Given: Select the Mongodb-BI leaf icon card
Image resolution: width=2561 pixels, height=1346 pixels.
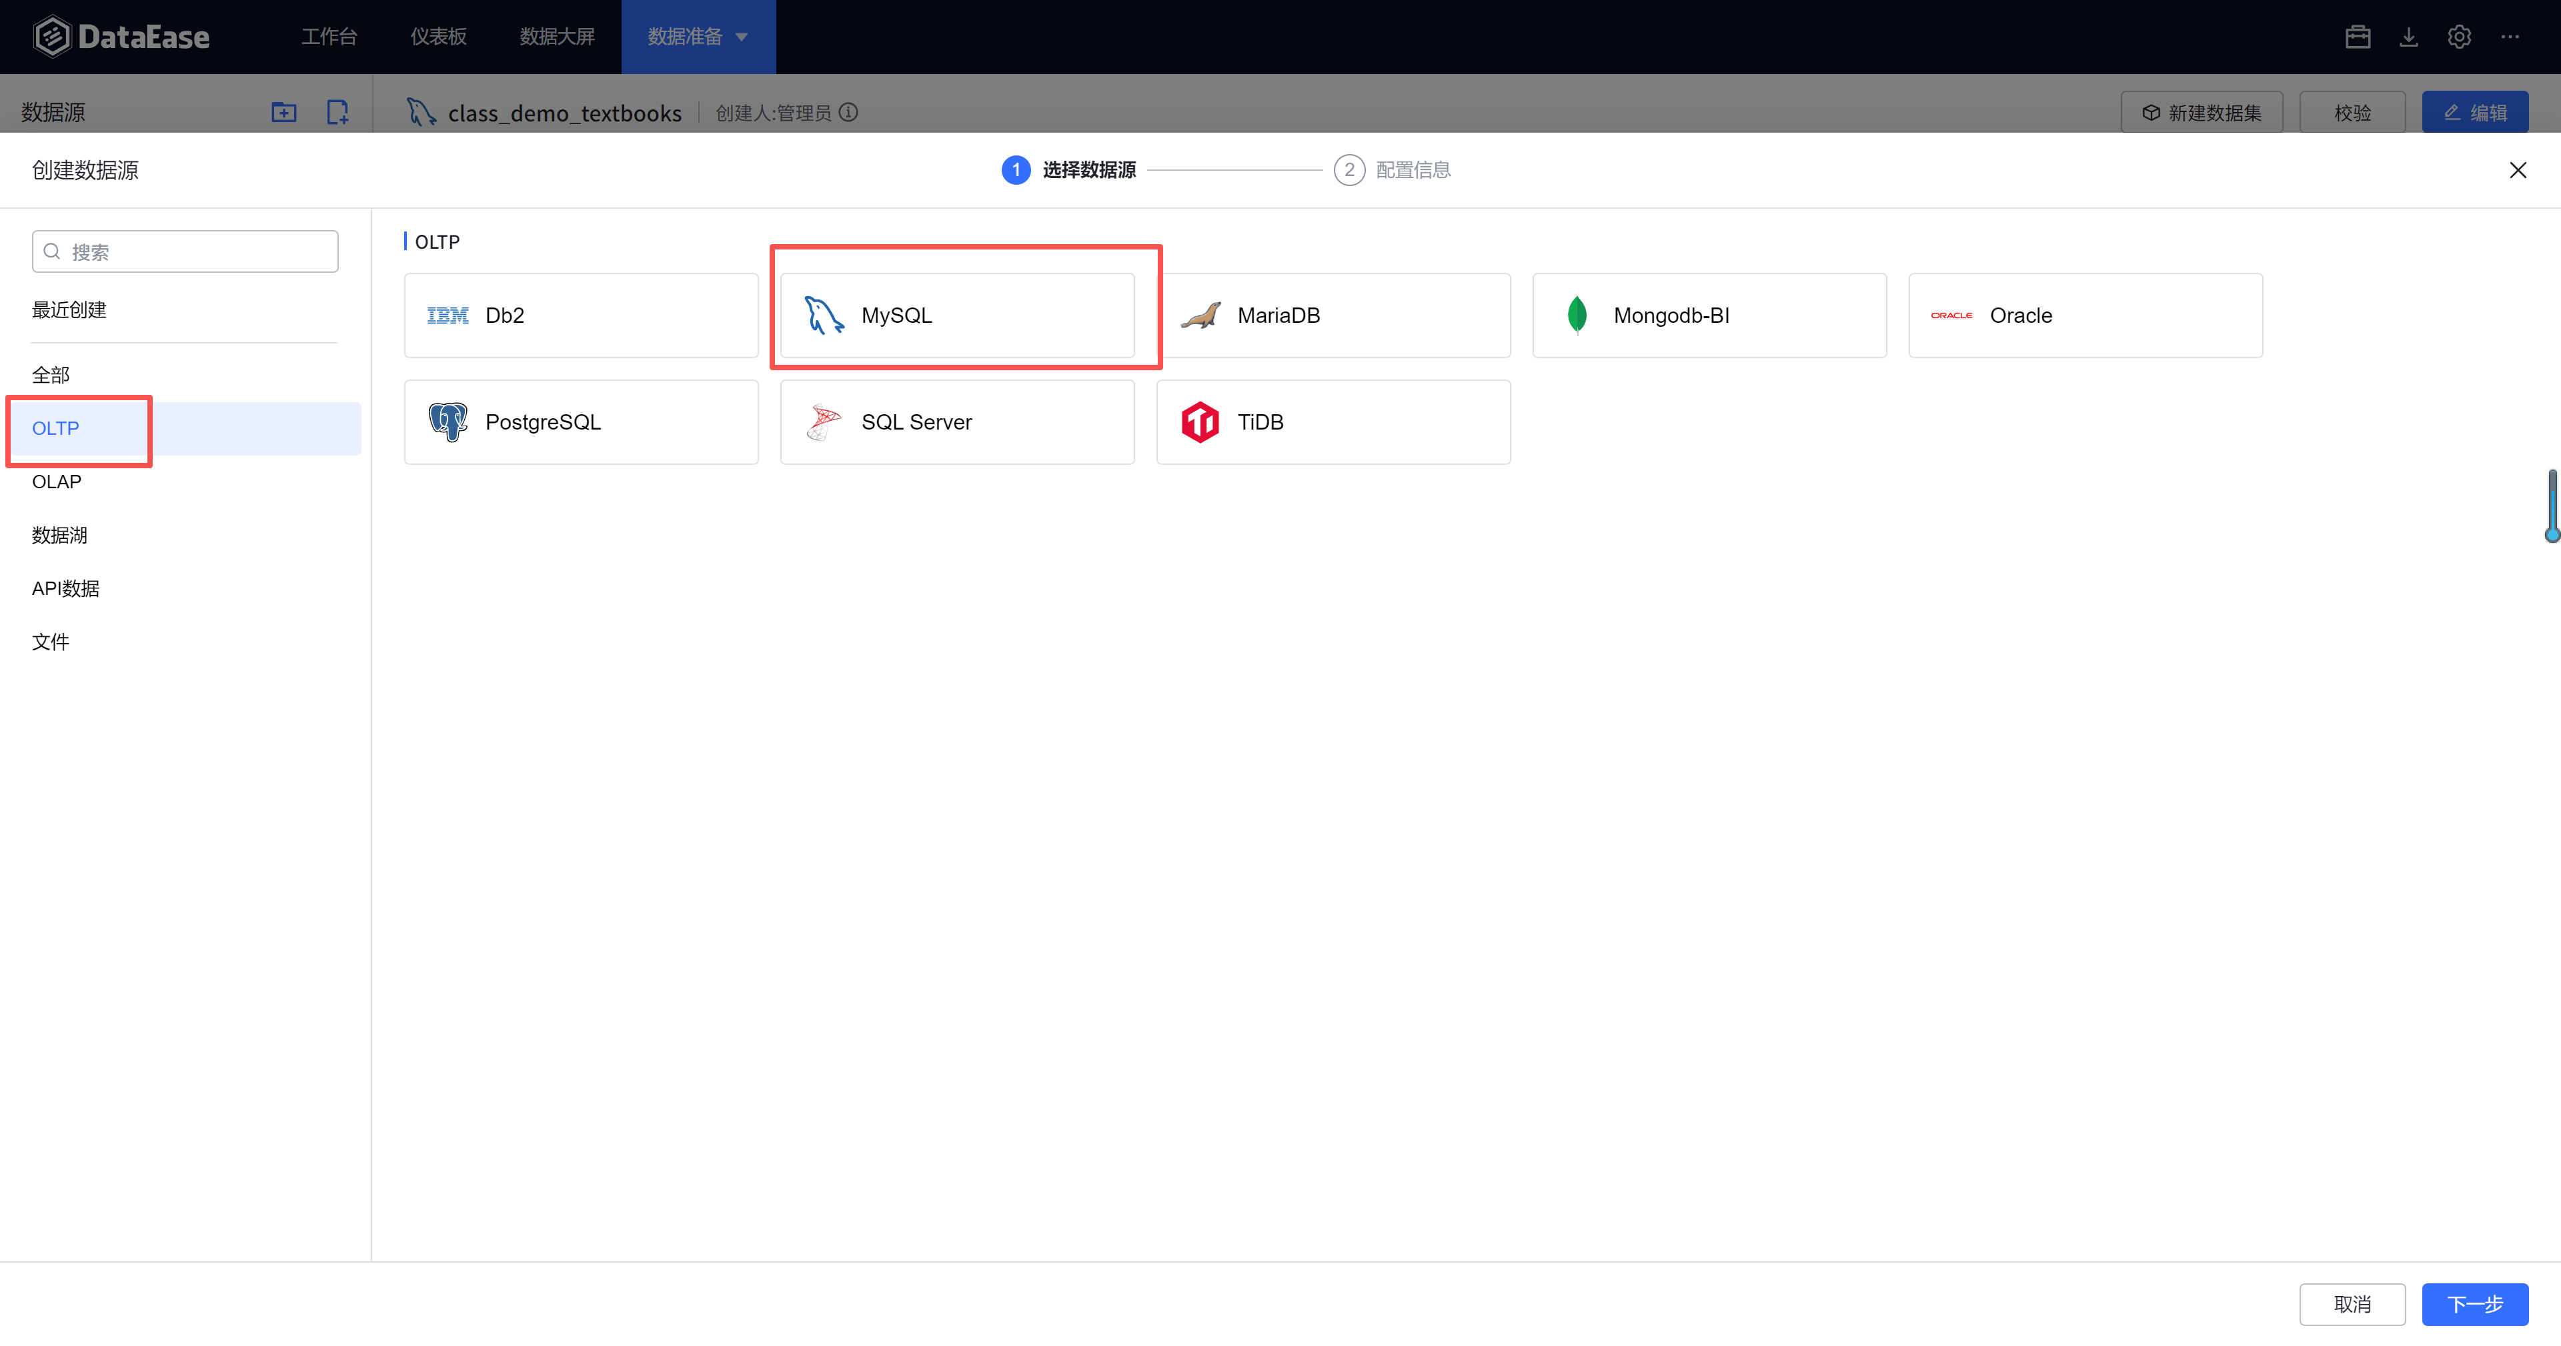Looking at the screenshot, I should pos(1708,315).
